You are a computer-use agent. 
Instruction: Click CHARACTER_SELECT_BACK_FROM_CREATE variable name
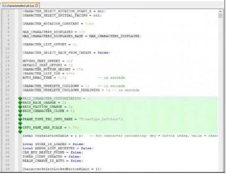[x=57, y=53]
